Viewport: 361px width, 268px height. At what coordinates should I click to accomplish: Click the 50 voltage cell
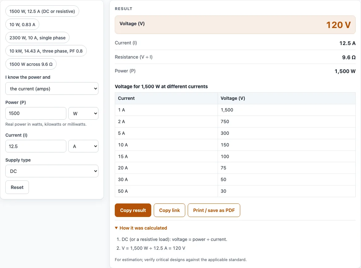point(287,180)
